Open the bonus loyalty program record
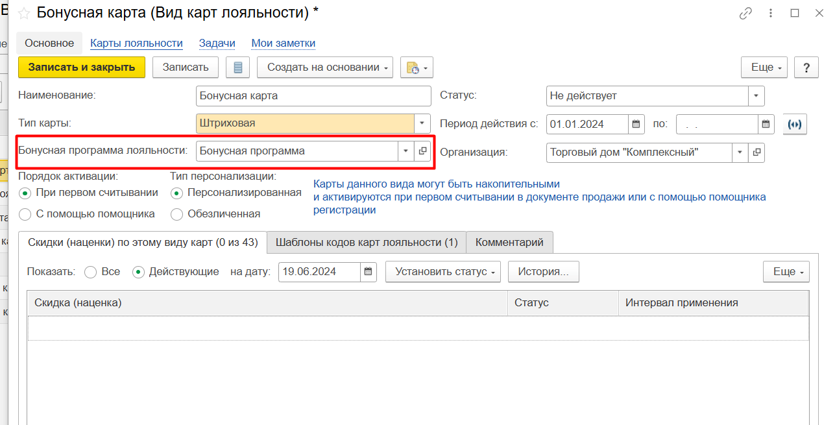Viewport: 835px width, 425px height. 422,151
